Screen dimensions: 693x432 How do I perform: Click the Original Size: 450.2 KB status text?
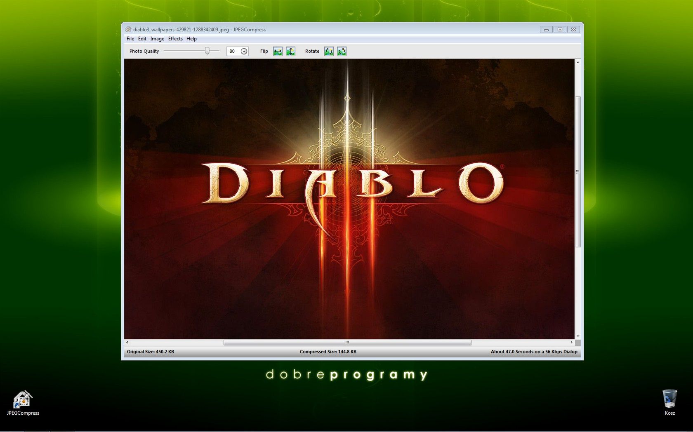coord(151,352)
